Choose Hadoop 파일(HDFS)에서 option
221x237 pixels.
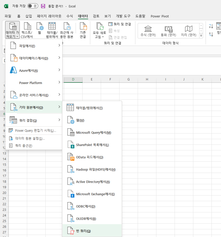(x=92, y=169)
